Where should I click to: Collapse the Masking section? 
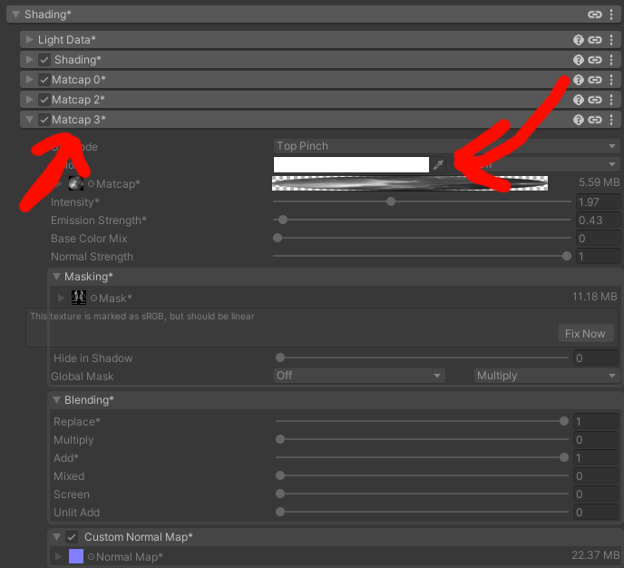[56, 276]
